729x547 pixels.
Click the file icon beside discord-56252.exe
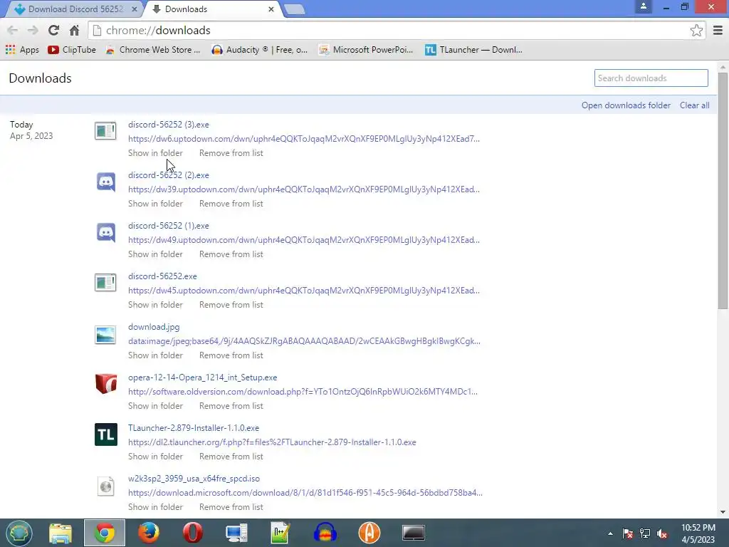point(105,282)
